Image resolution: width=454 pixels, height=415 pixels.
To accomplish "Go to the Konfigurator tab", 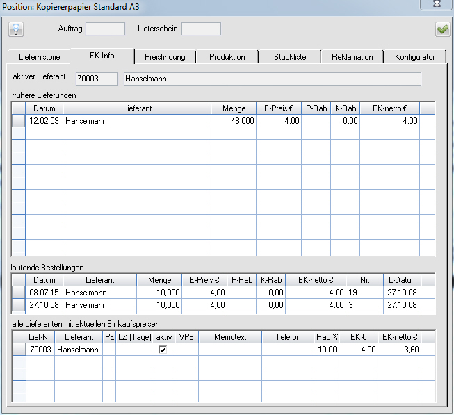I will click(x=414, y=57).
